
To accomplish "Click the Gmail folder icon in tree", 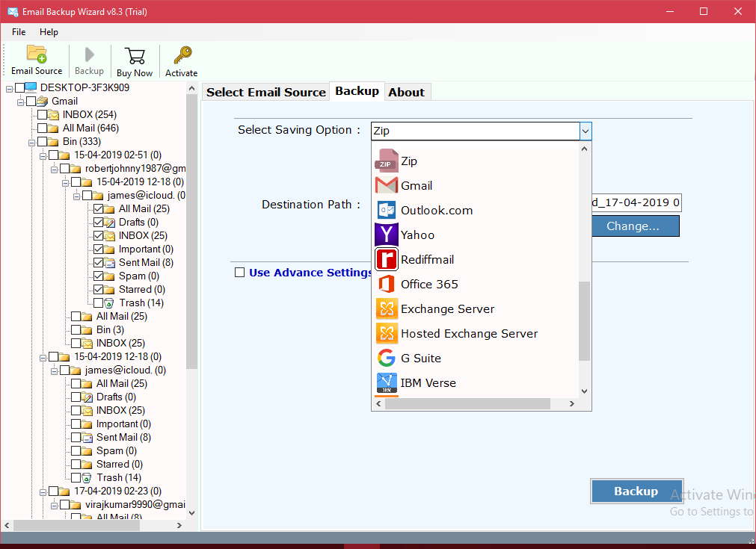I will click(43, 101).
